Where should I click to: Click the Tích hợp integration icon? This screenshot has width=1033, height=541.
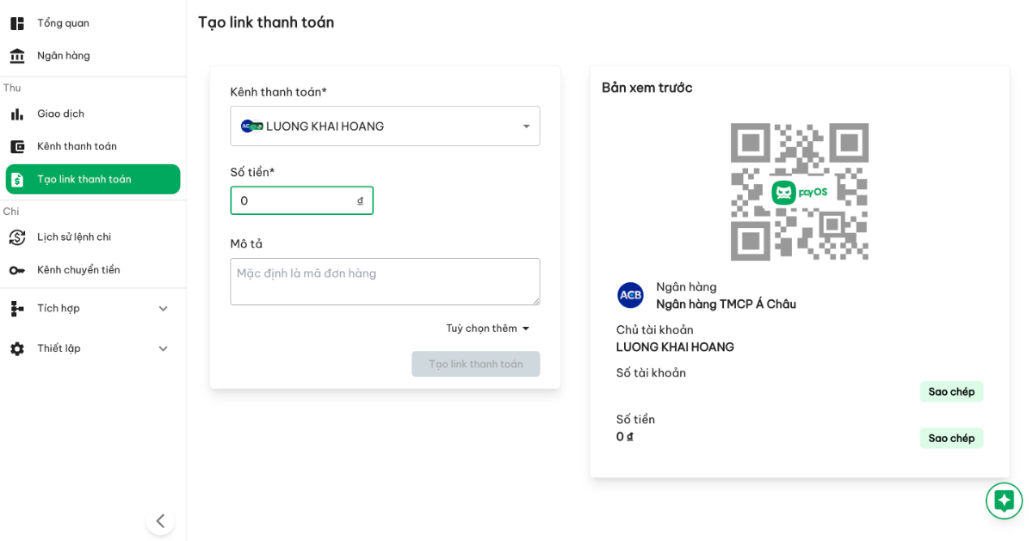[17, 308]
